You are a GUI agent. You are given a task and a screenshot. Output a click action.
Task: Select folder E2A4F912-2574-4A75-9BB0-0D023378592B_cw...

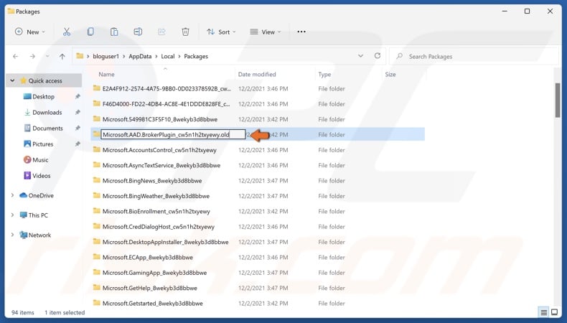tap(167, 88)
